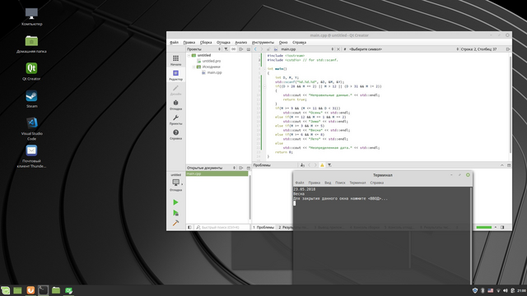Open the Окно menu
This screenshot has height=296, width=527.
(283, 42)
